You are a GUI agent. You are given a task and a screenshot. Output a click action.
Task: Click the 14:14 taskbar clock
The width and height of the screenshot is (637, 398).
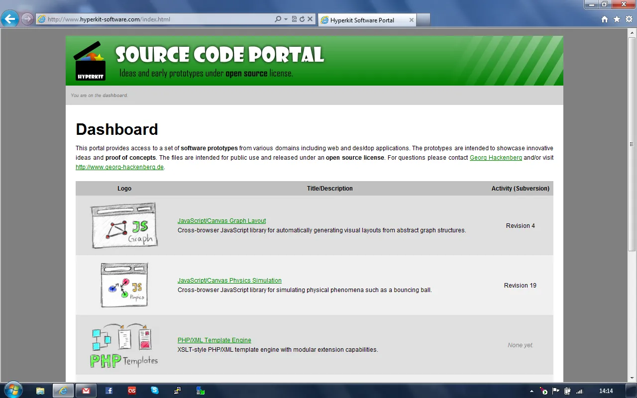click(606, 391)
